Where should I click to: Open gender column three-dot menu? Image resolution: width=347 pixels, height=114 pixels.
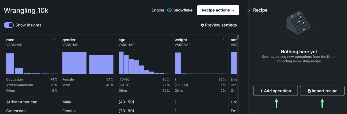pyautogui.click(x=111, y=40)
